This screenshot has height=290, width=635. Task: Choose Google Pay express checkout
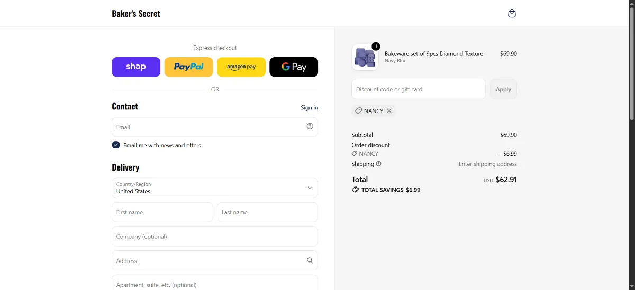(x=294, y=67)
